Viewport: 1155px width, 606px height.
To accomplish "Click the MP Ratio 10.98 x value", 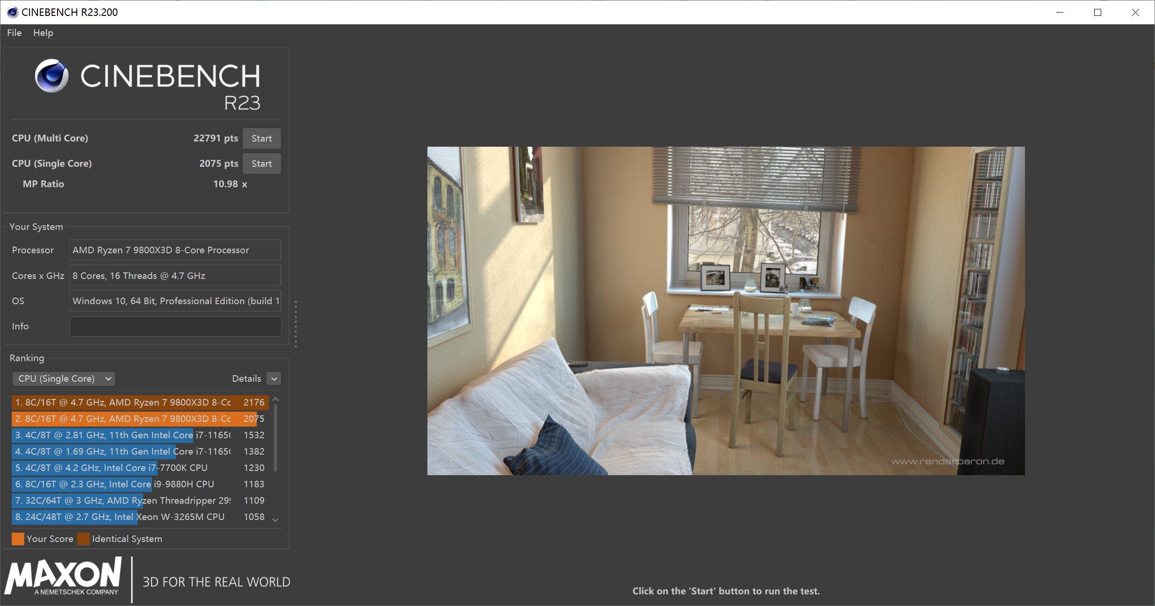I will (x=230, y=184).
